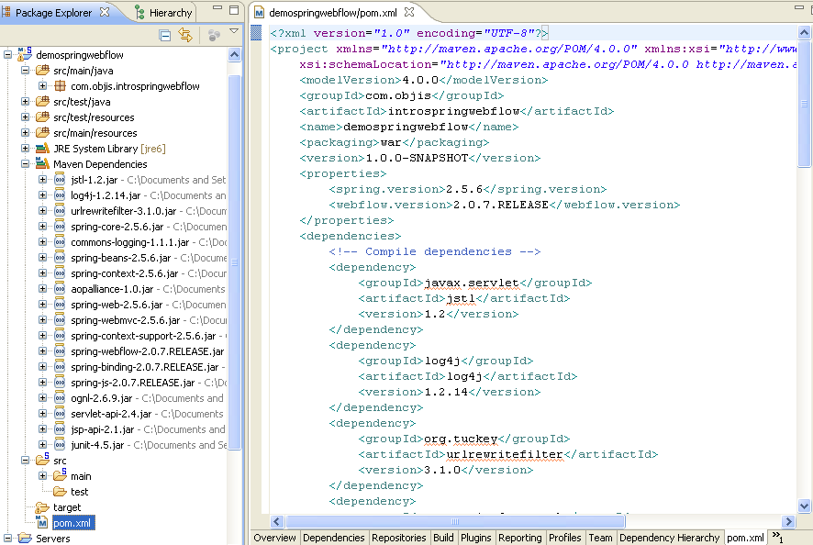
Task: Click the Servers folder icon
Action: pyautogui.click(x=25, y=539)
